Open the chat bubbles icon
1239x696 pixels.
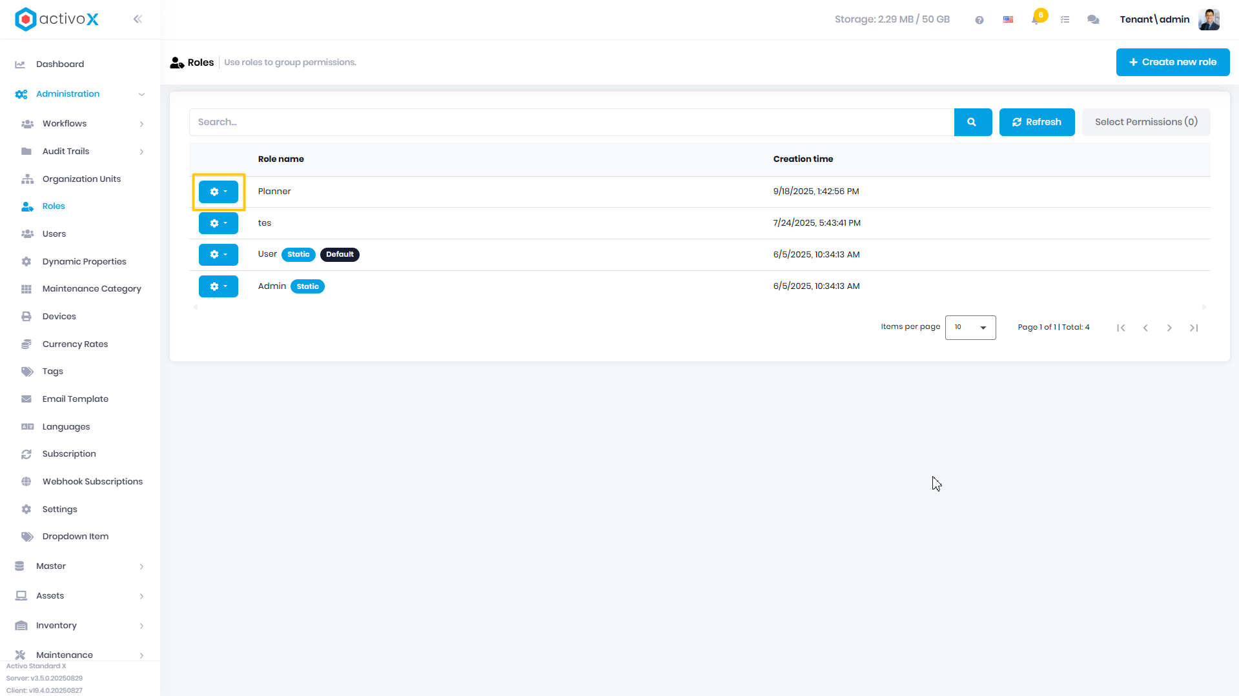tap(1093, 20)
